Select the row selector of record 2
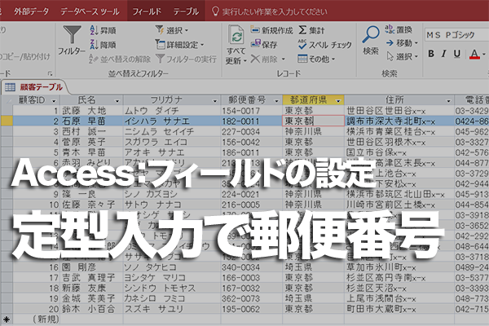 point(7,121)
